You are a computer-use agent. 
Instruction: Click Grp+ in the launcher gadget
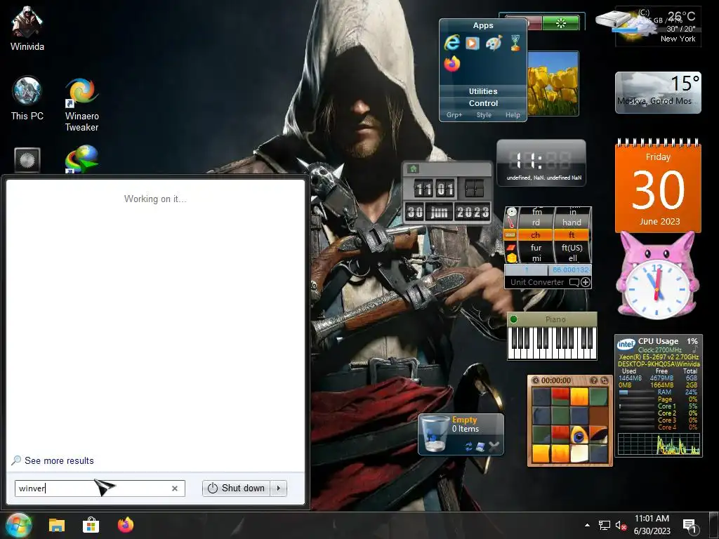pos(454,115)
